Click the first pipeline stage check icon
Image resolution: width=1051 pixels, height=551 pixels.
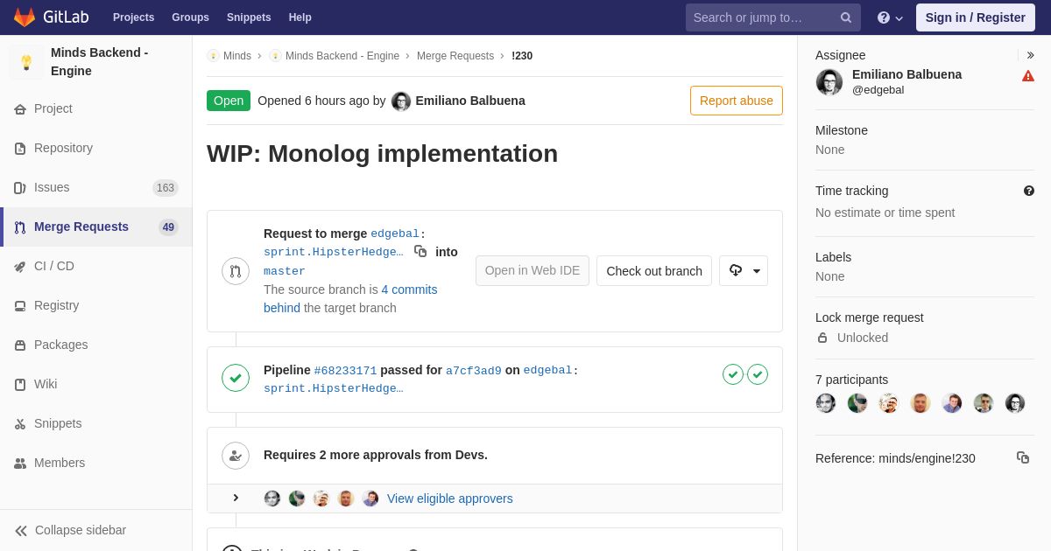point(733,374)
